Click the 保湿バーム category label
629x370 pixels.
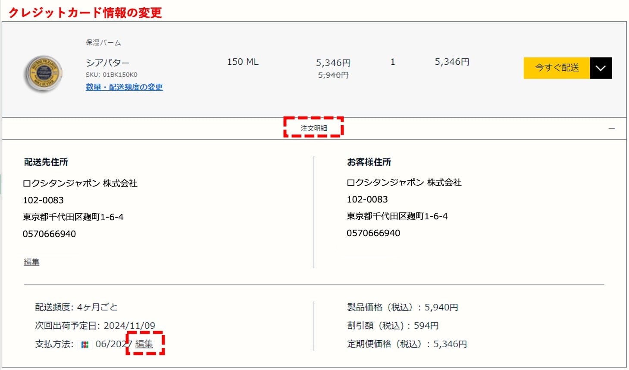[x=103, y=42]
